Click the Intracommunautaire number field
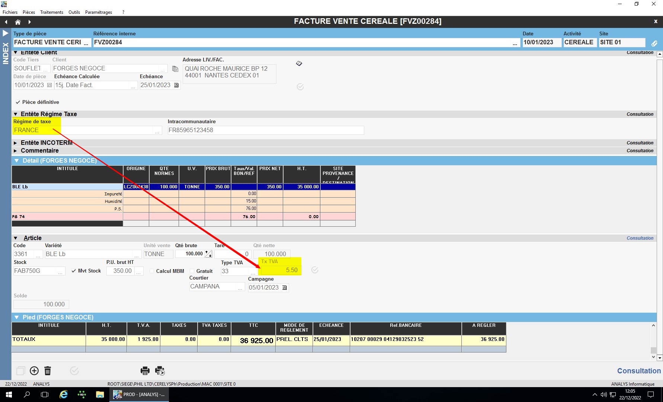The height and width of the screenshot is (402, 663). [265, 130]
